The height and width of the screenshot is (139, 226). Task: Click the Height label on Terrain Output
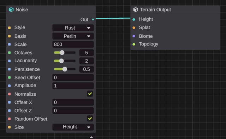coord(146,19)
